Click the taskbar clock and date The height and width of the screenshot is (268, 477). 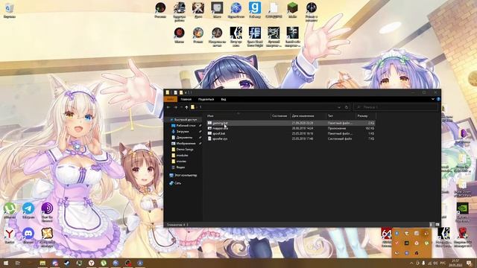pos(455,263)
